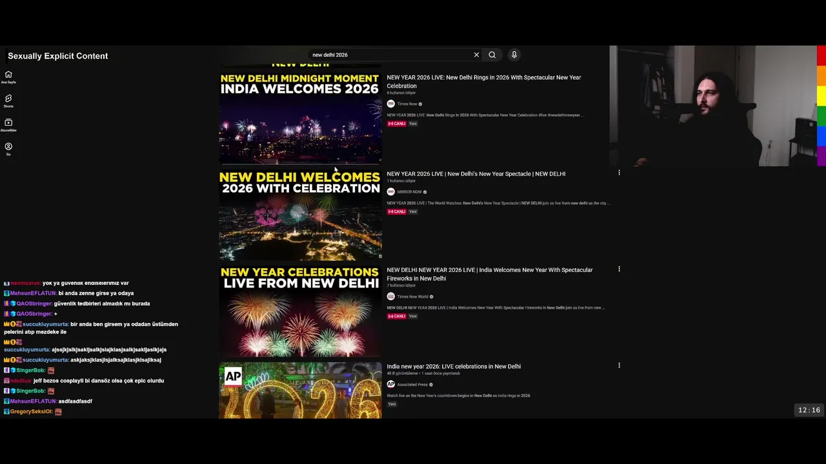This screenshot has width=826, height=464.
Task: Open the Abonelikler subscriptions icon
Action: (8, 124)
